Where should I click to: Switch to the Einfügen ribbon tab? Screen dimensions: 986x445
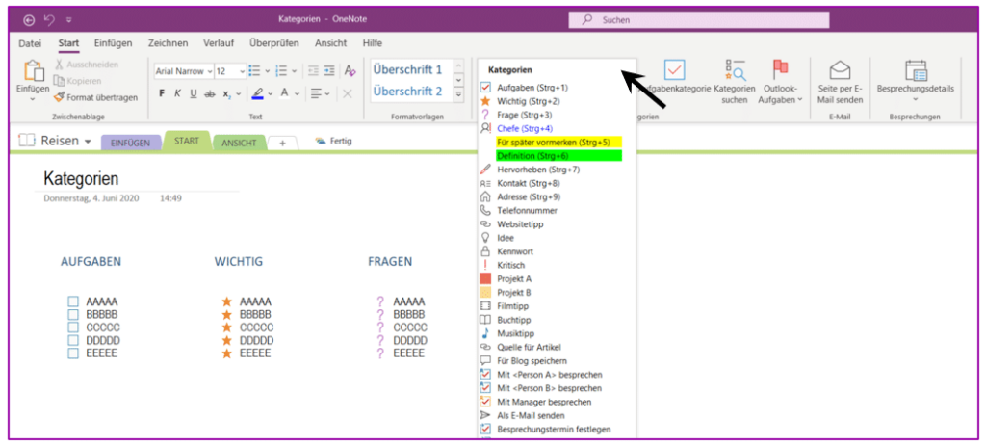coord(114,43)
